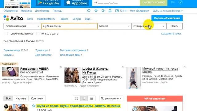Open mehamalina.ru ad site link
Viewport: 197px width, 111px height.
(x=151, y=82)
